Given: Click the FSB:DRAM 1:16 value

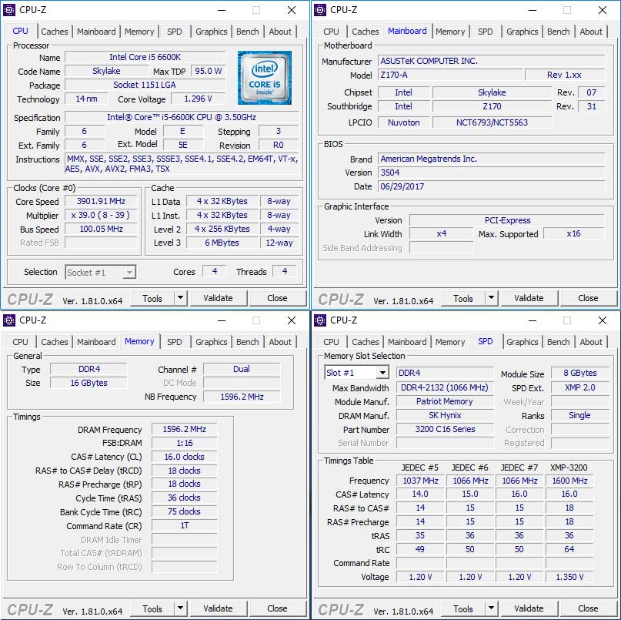Looking at the screenshot, I should (185, 443).
